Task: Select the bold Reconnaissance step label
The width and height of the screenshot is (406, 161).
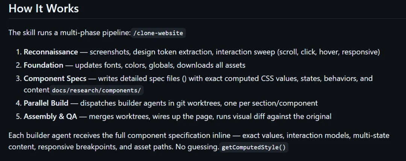Action: point(51,52)
